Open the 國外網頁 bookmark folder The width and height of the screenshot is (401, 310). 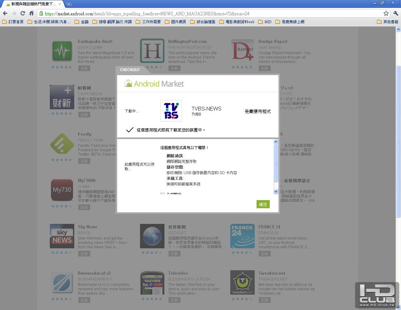click(175, 22)
